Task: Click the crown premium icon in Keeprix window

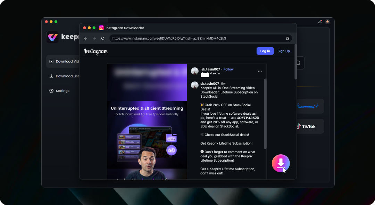Action: click(327, 22)
